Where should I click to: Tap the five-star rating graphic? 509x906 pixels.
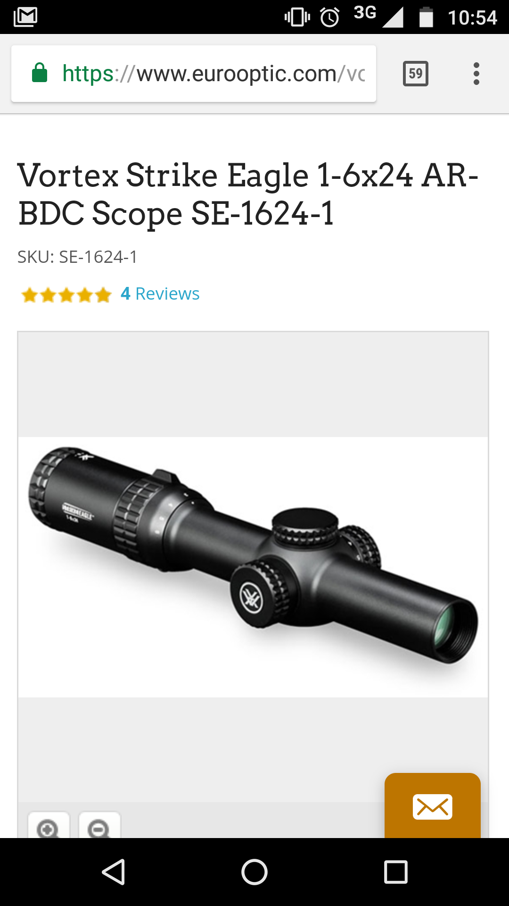tap(66, 295)
